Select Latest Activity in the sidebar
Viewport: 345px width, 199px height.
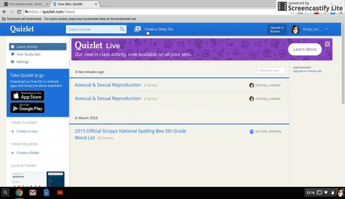[38, 47]
